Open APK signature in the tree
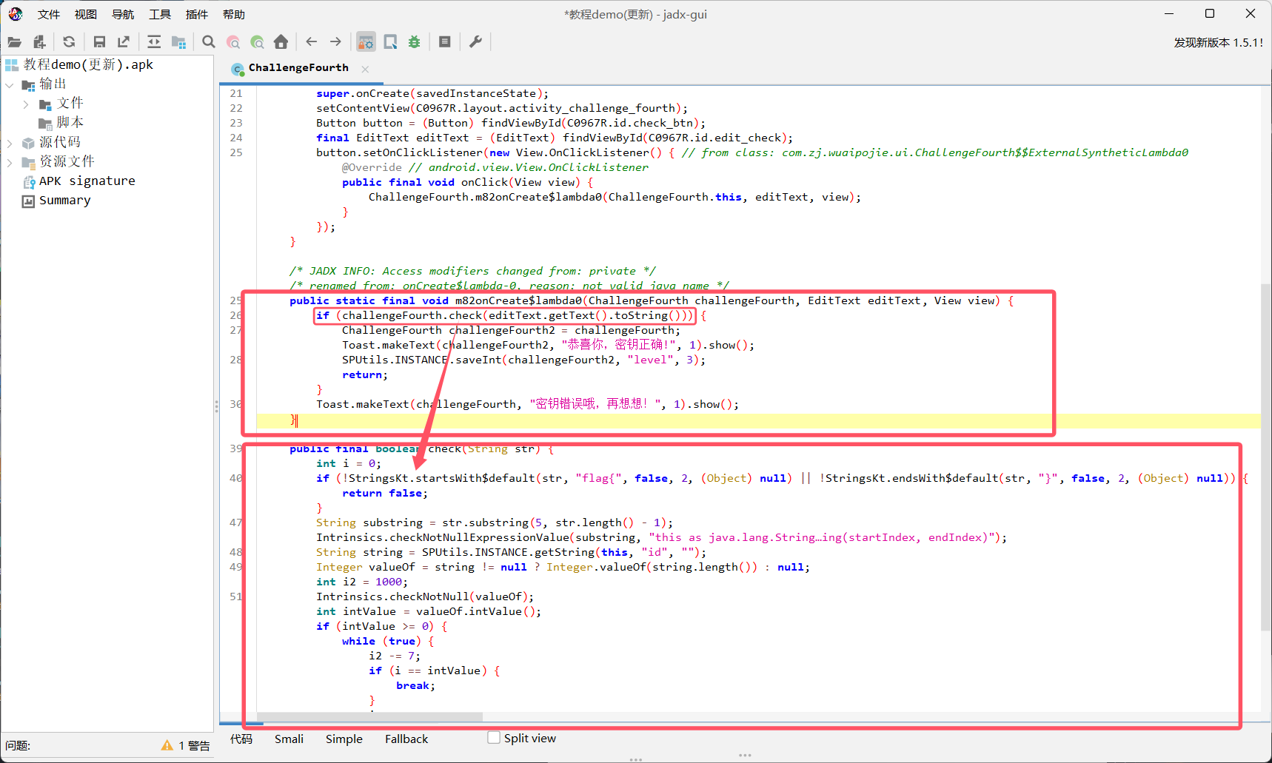1272x763 pixels. tap(87, 181)
